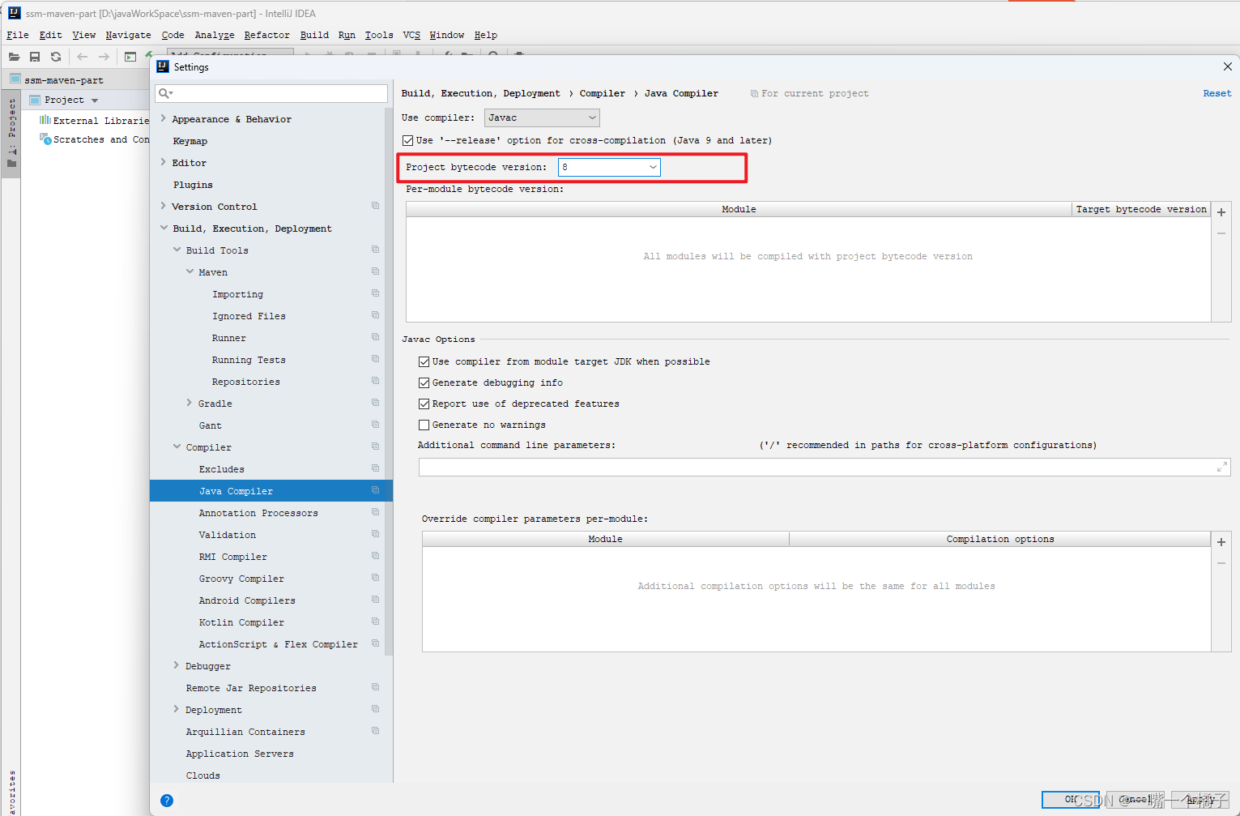Expand the Editor settings node

[164, 162]
